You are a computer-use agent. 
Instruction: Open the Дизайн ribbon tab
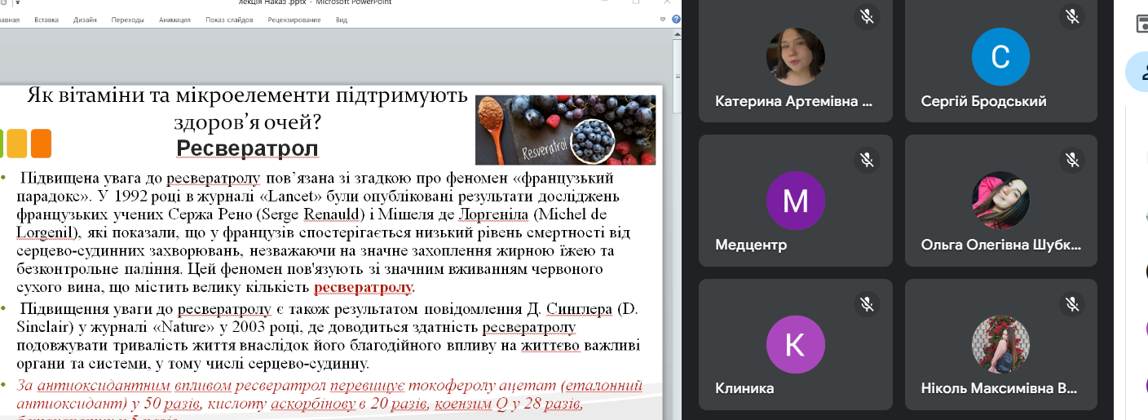(84, 20)
